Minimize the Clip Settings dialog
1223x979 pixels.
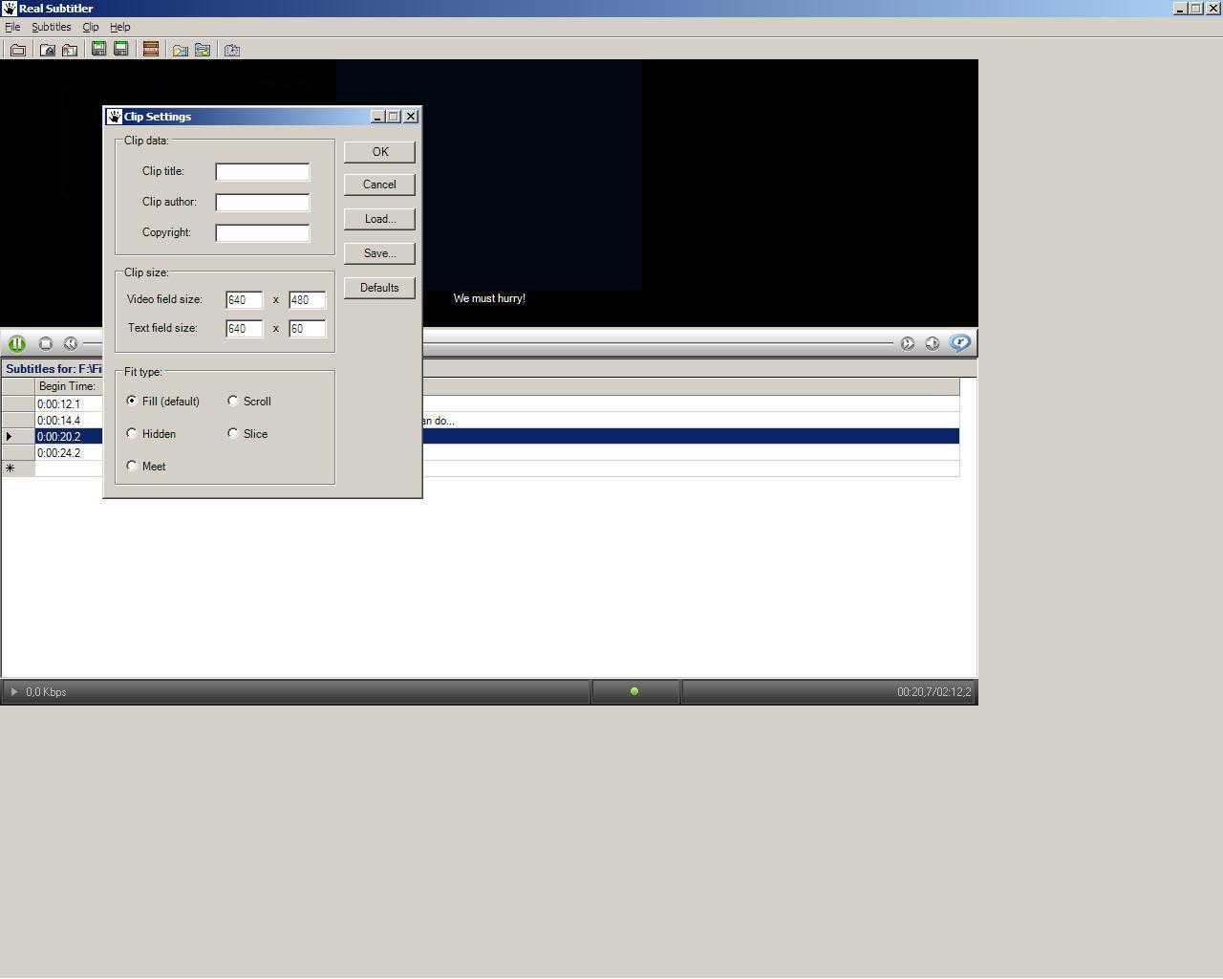pyautogui.click(x=377, y=117)
